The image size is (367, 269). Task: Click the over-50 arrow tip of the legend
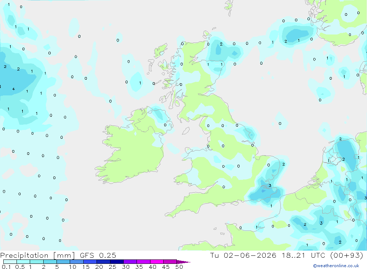point(183,262)
